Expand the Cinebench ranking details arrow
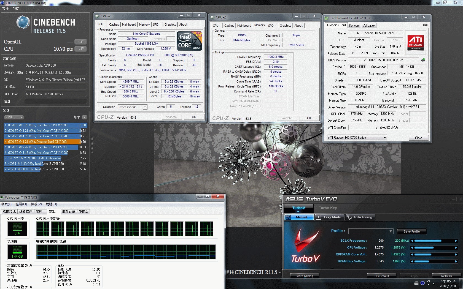 (85, 117)
